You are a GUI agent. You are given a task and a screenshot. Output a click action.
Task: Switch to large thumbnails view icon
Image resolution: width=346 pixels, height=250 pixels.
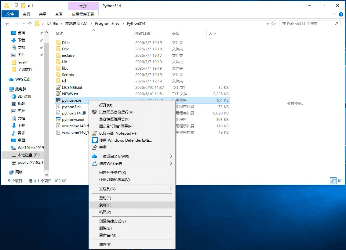point(340,181)
